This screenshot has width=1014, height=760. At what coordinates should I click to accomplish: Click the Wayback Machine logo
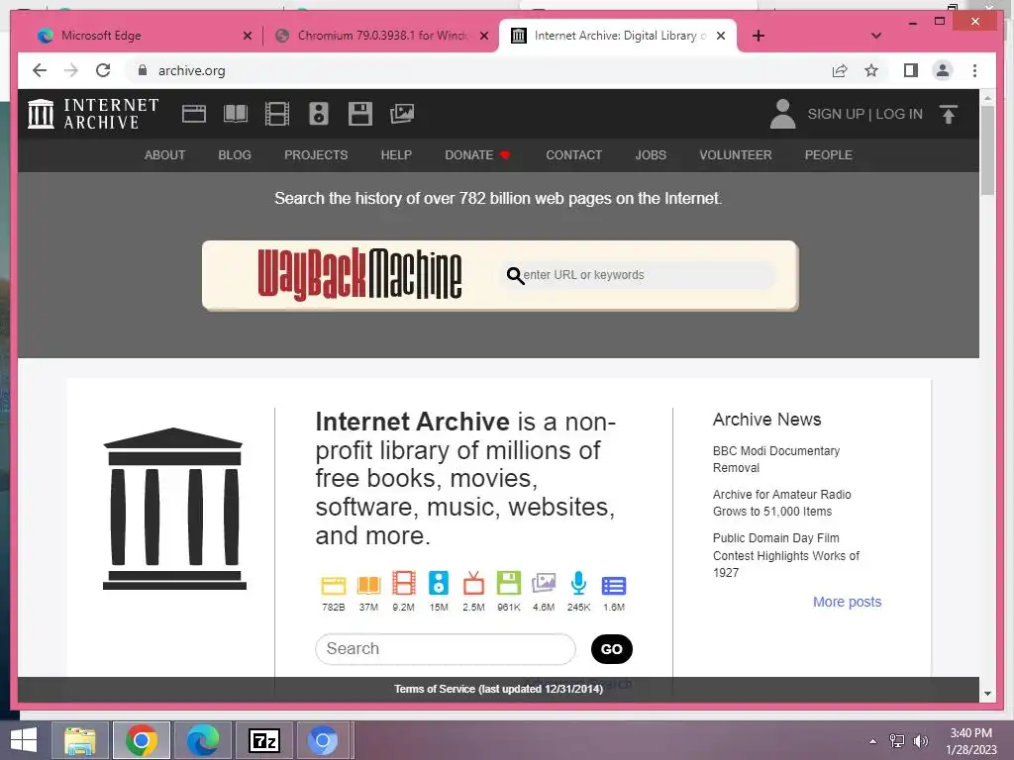(359, 275)
